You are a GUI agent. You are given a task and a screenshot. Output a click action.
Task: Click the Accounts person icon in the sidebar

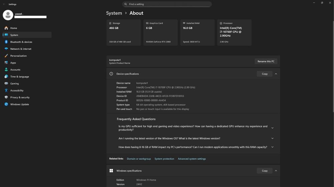click(x=6, y=70)
